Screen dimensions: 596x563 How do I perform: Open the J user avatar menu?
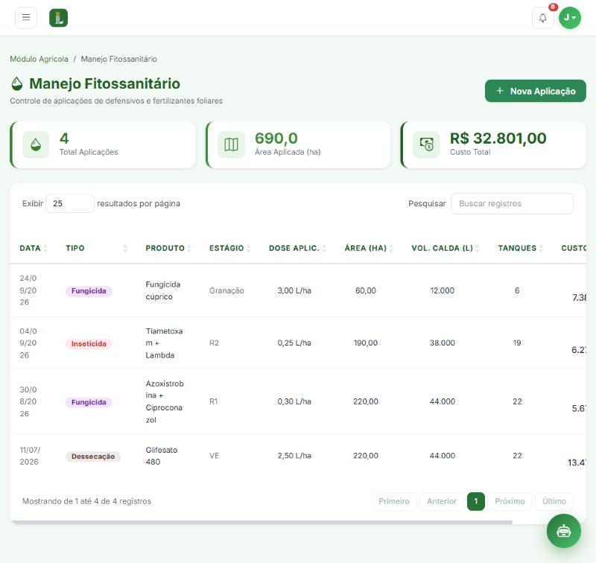[570, 17]
